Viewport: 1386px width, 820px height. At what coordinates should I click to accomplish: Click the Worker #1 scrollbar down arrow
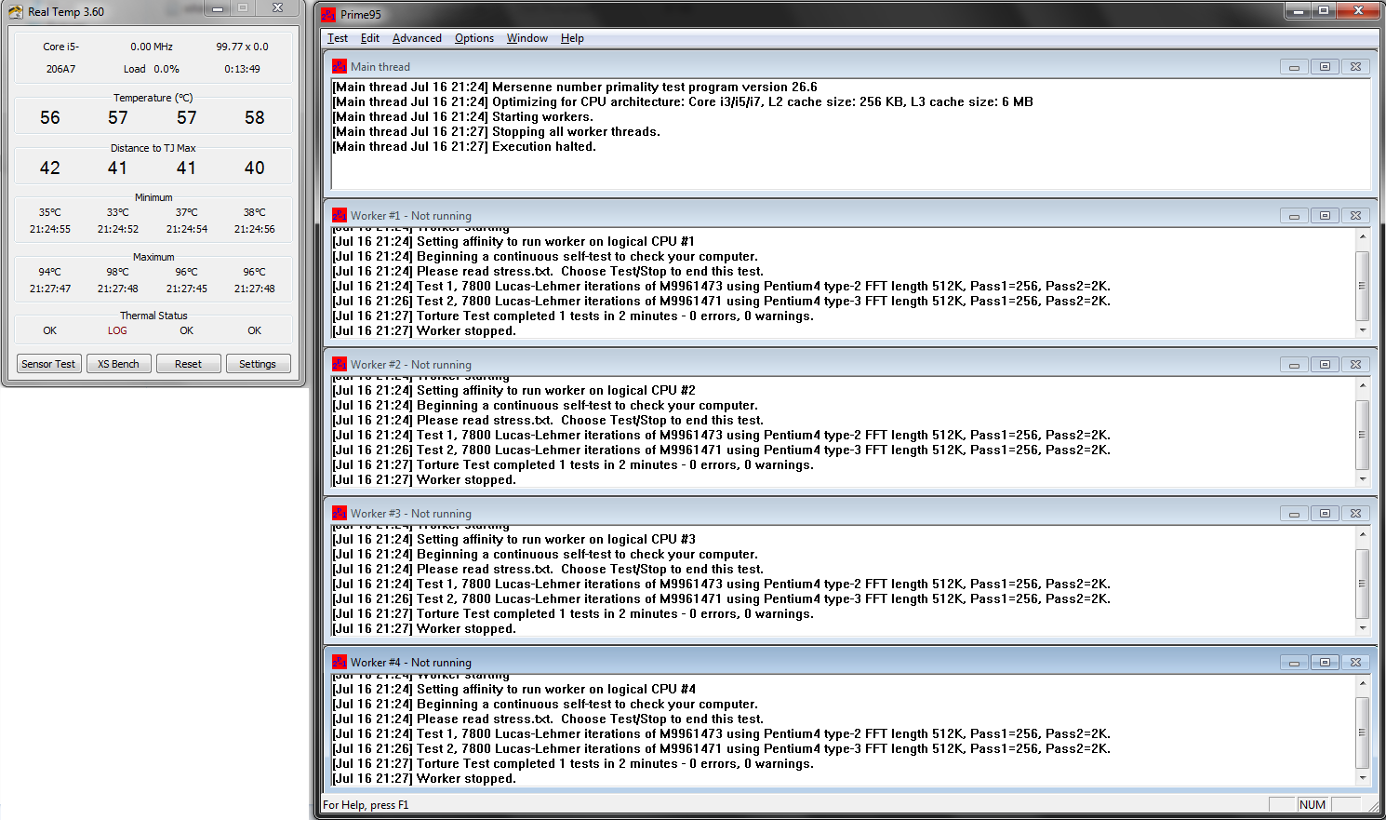(x=1363, y=329)
